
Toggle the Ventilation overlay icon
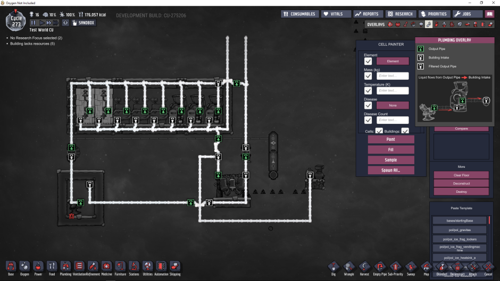coord(437,24)
